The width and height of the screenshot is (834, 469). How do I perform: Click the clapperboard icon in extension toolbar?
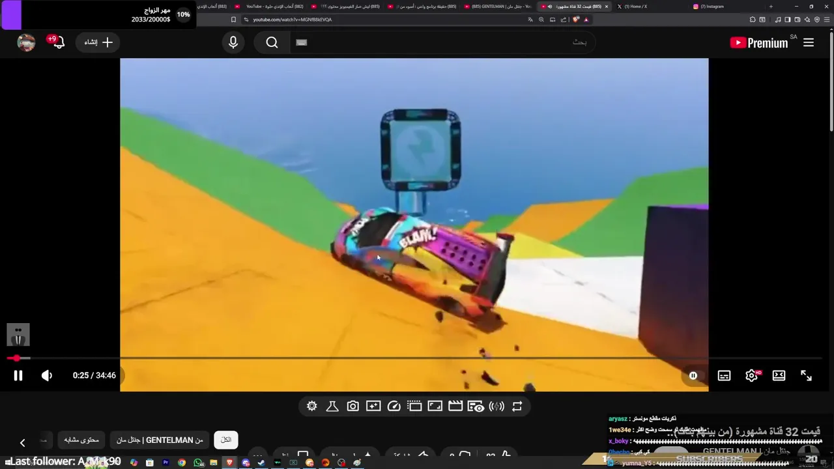[455, 406]
